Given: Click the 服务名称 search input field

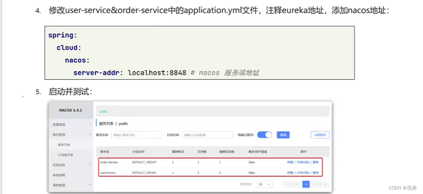Looking at the screenshot, I should (137, 135).
